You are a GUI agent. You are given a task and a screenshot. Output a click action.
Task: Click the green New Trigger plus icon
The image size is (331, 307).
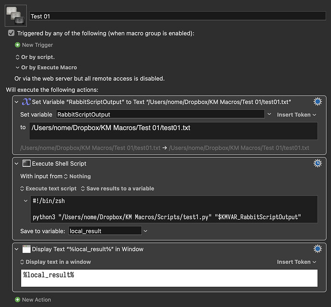18,45
